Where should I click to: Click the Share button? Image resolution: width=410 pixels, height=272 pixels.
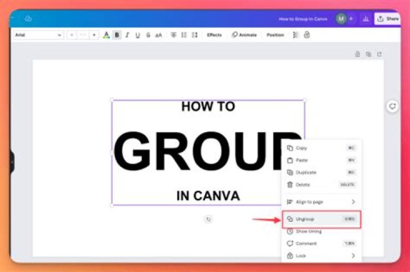click(x=388, y=19)
